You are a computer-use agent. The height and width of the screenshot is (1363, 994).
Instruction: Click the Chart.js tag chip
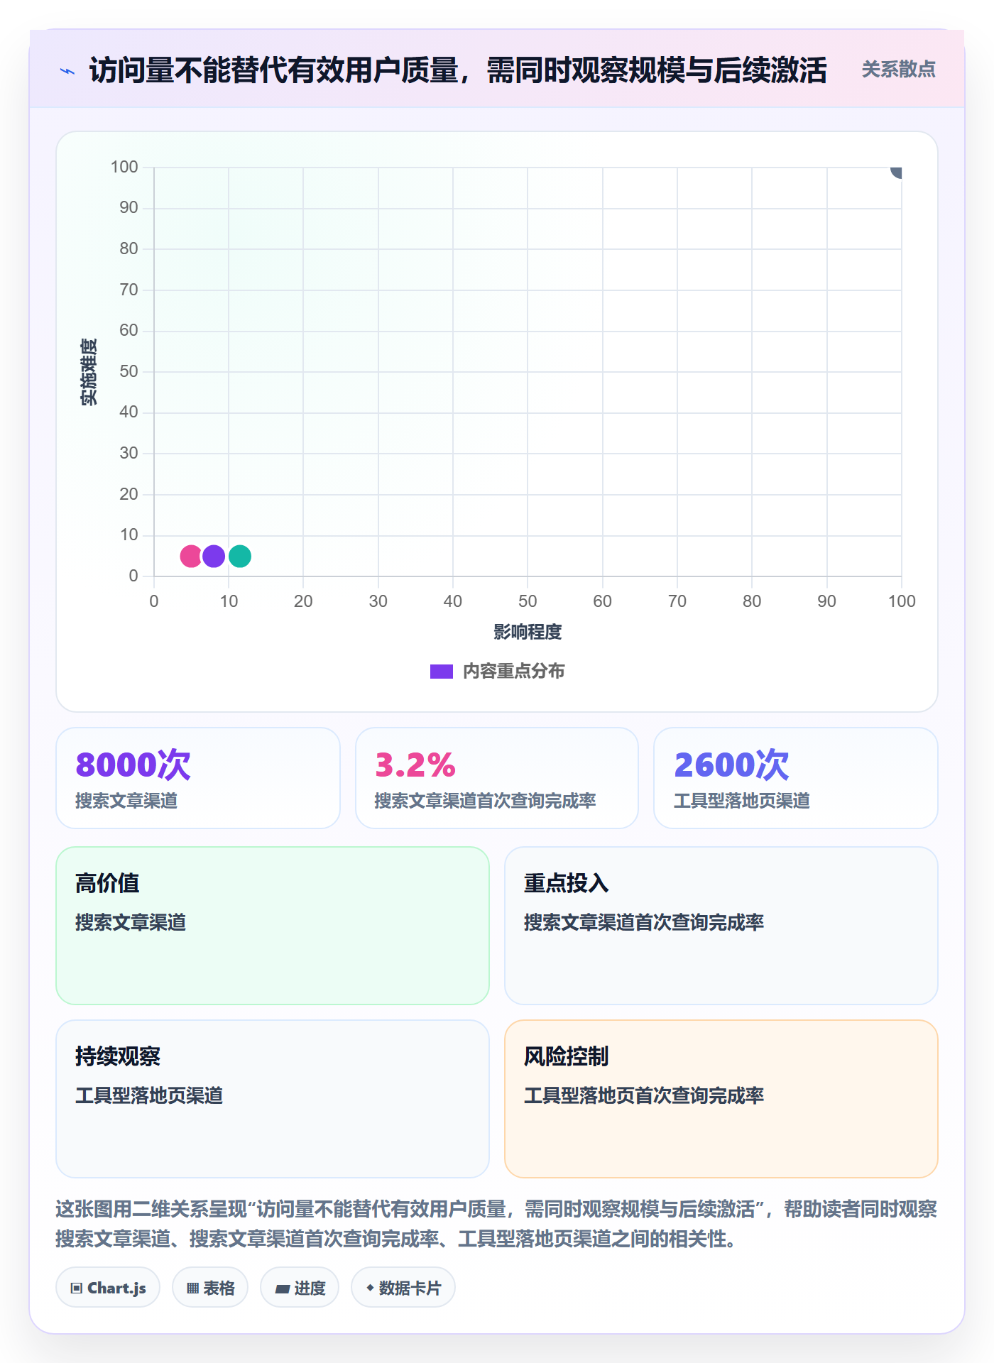(108, 1288)
